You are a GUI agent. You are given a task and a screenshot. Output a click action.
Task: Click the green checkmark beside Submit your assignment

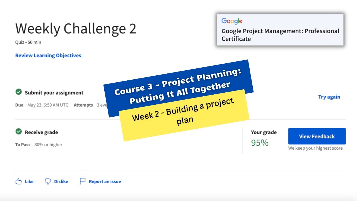[19, 92]
